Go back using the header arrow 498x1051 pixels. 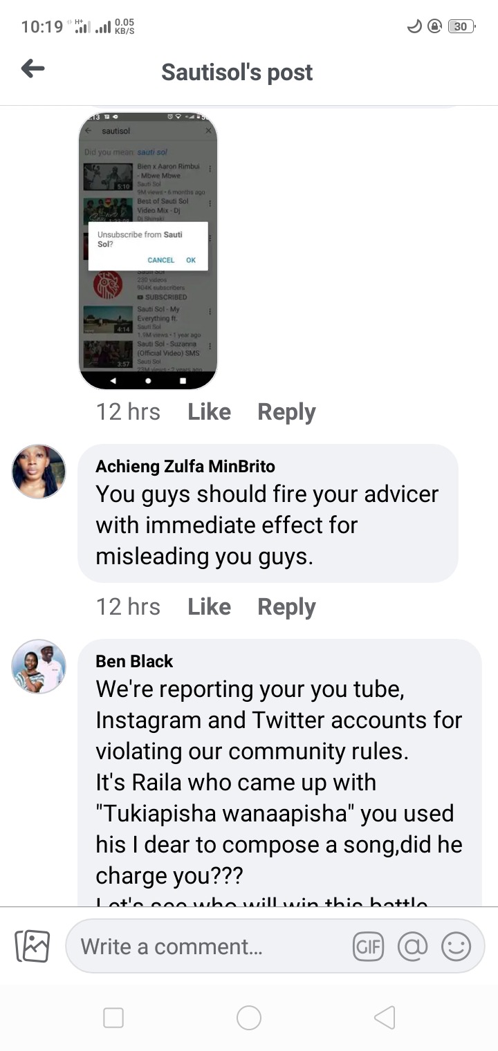pyautogui.click(x=33, y=68)
